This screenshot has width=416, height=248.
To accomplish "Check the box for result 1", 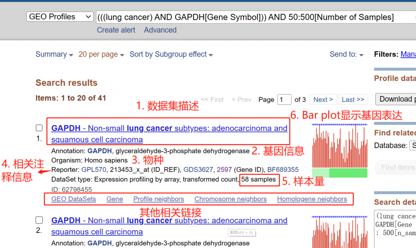I will tap(39, 128).
